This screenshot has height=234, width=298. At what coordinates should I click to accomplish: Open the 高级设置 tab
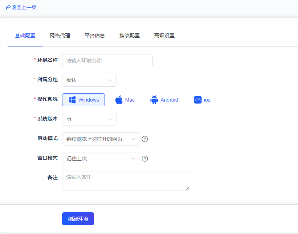(x=164, y=36)
